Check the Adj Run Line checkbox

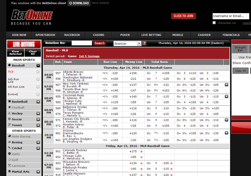coord(38,79)
